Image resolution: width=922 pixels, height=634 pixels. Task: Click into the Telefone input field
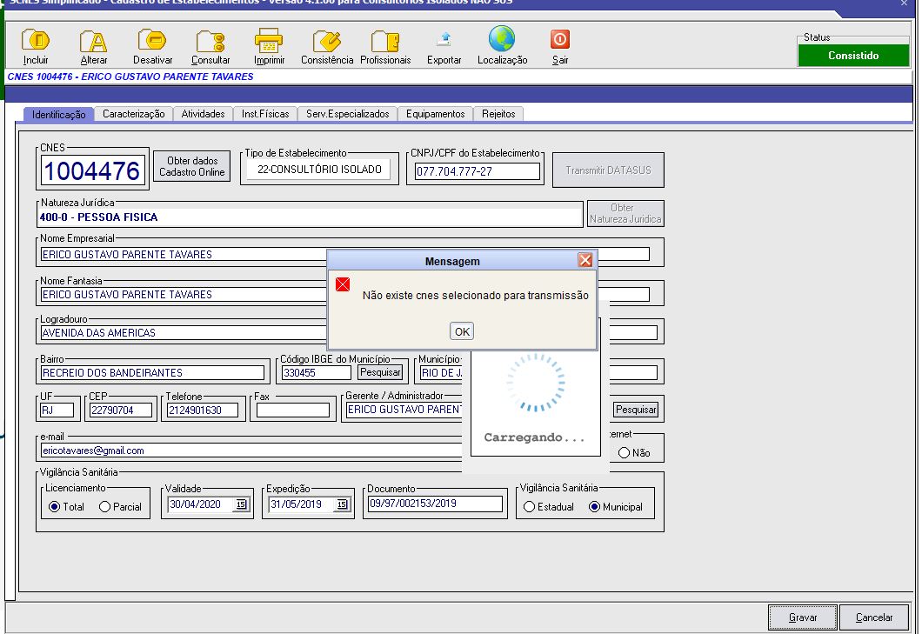(x=201, y=410)
